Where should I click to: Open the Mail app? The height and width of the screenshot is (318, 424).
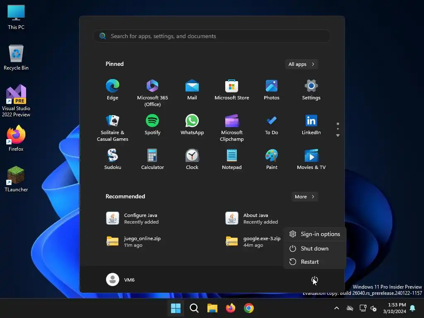coord(192,90)
